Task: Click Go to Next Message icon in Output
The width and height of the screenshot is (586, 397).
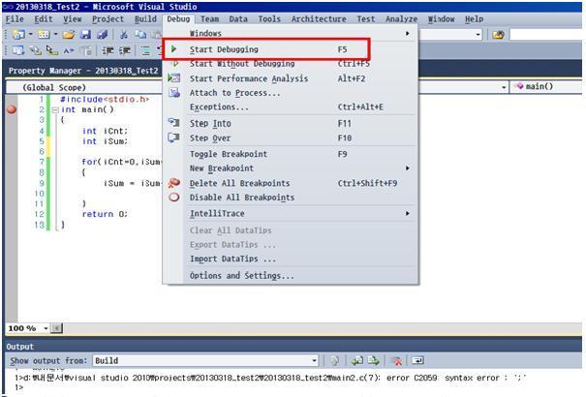Action: coord(373,361)
